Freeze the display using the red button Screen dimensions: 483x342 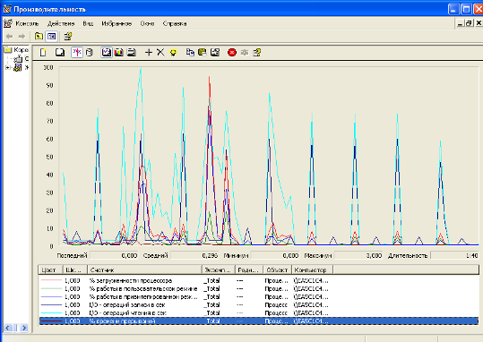232,52
